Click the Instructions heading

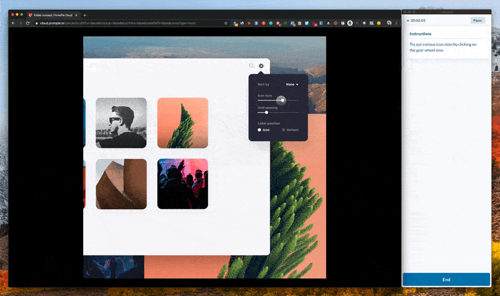coord(420,34)
